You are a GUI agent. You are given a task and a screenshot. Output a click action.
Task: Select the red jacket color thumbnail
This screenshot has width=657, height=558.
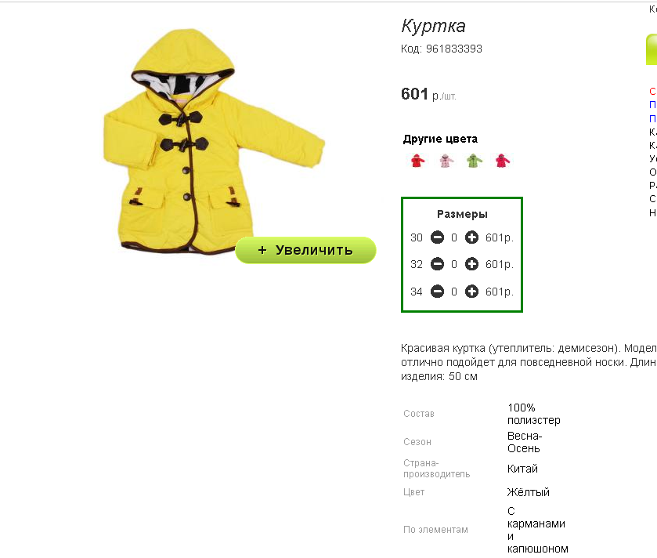417,161
